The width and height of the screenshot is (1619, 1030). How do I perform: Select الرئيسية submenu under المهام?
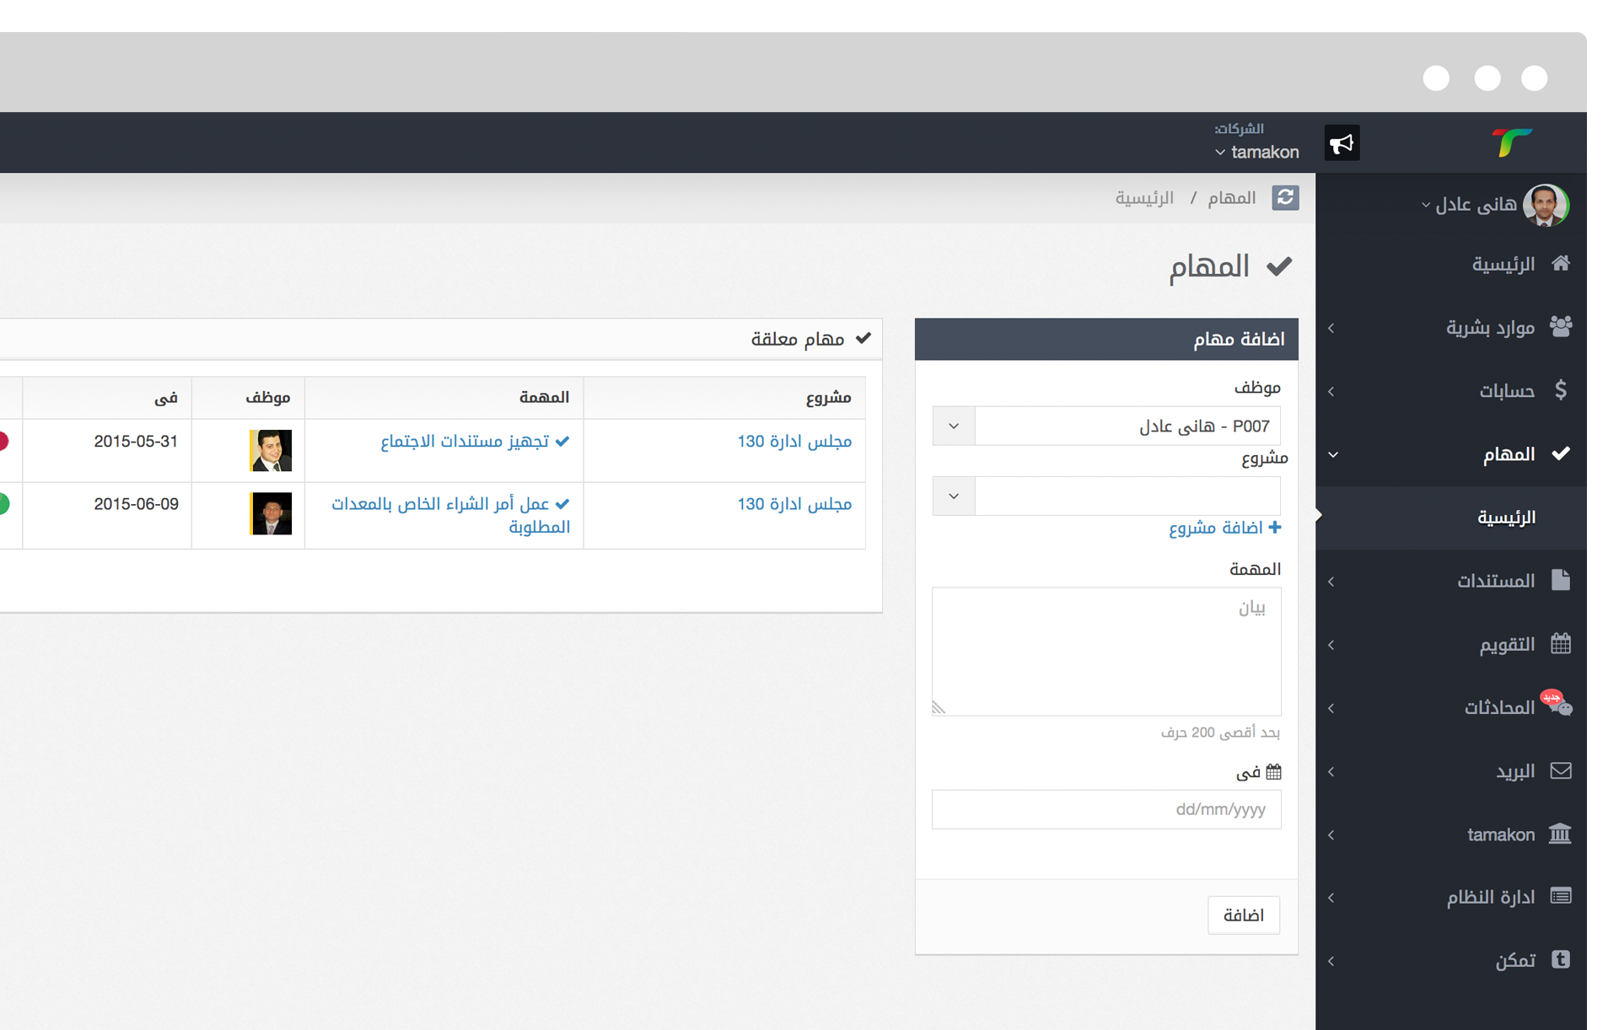[x=1506, y=518]
